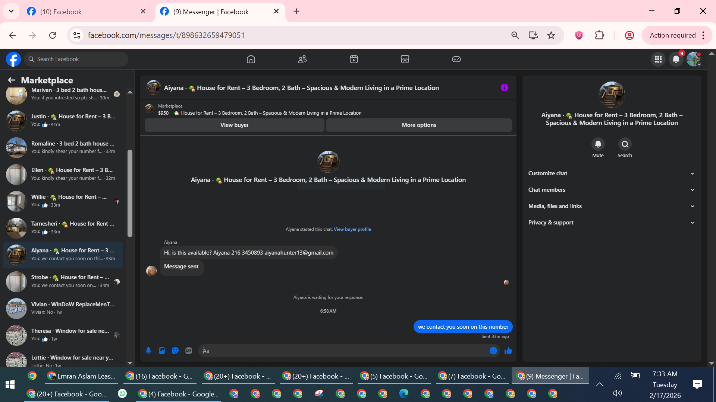Viewport: 716px width, 402px height.
Task: Open the GIF picker icon
Action: coord(189,351)
